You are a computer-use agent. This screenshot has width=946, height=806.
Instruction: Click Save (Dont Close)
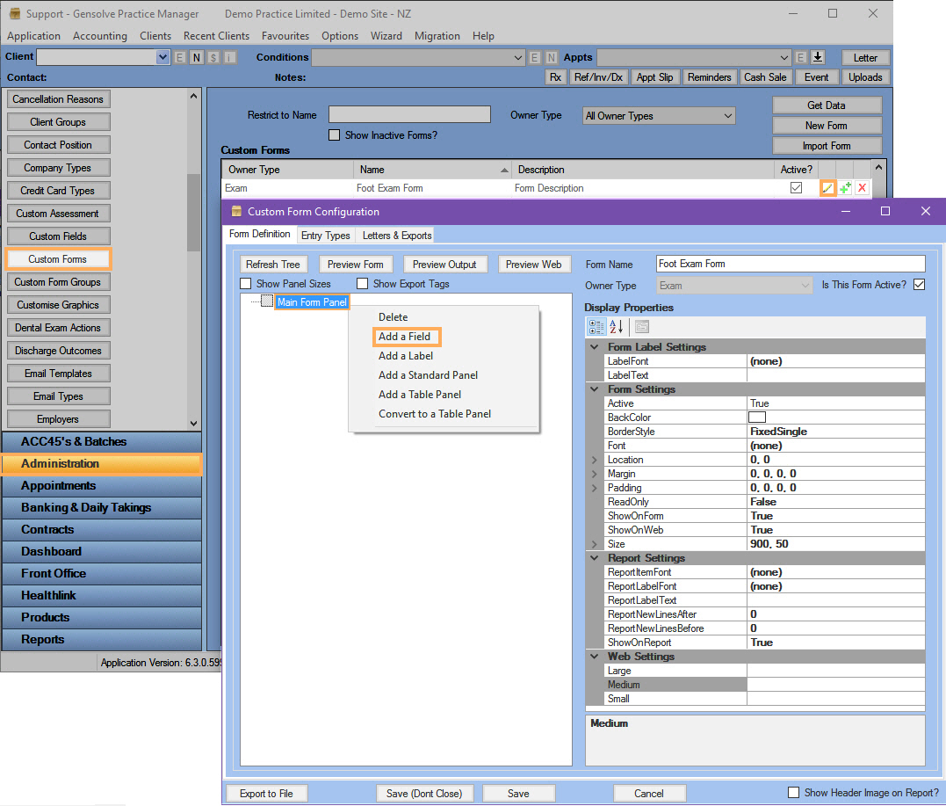[424, 793]
